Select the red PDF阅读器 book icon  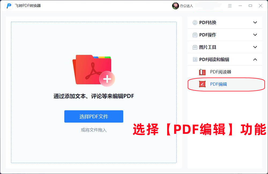coord(202,72)
